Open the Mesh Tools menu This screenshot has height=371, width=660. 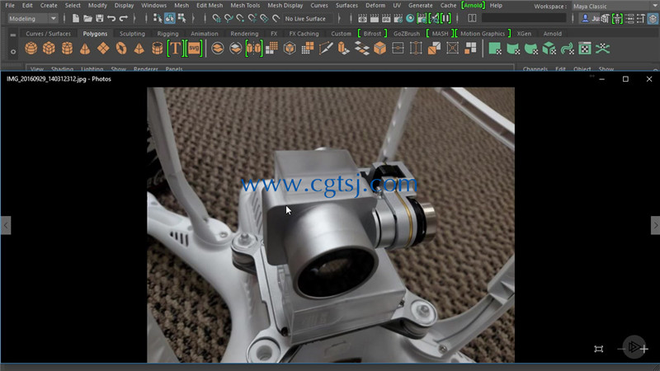pyautogui.click(x=245, y=6)
